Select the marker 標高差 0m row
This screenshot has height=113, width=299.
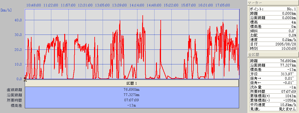pos(273,27)
